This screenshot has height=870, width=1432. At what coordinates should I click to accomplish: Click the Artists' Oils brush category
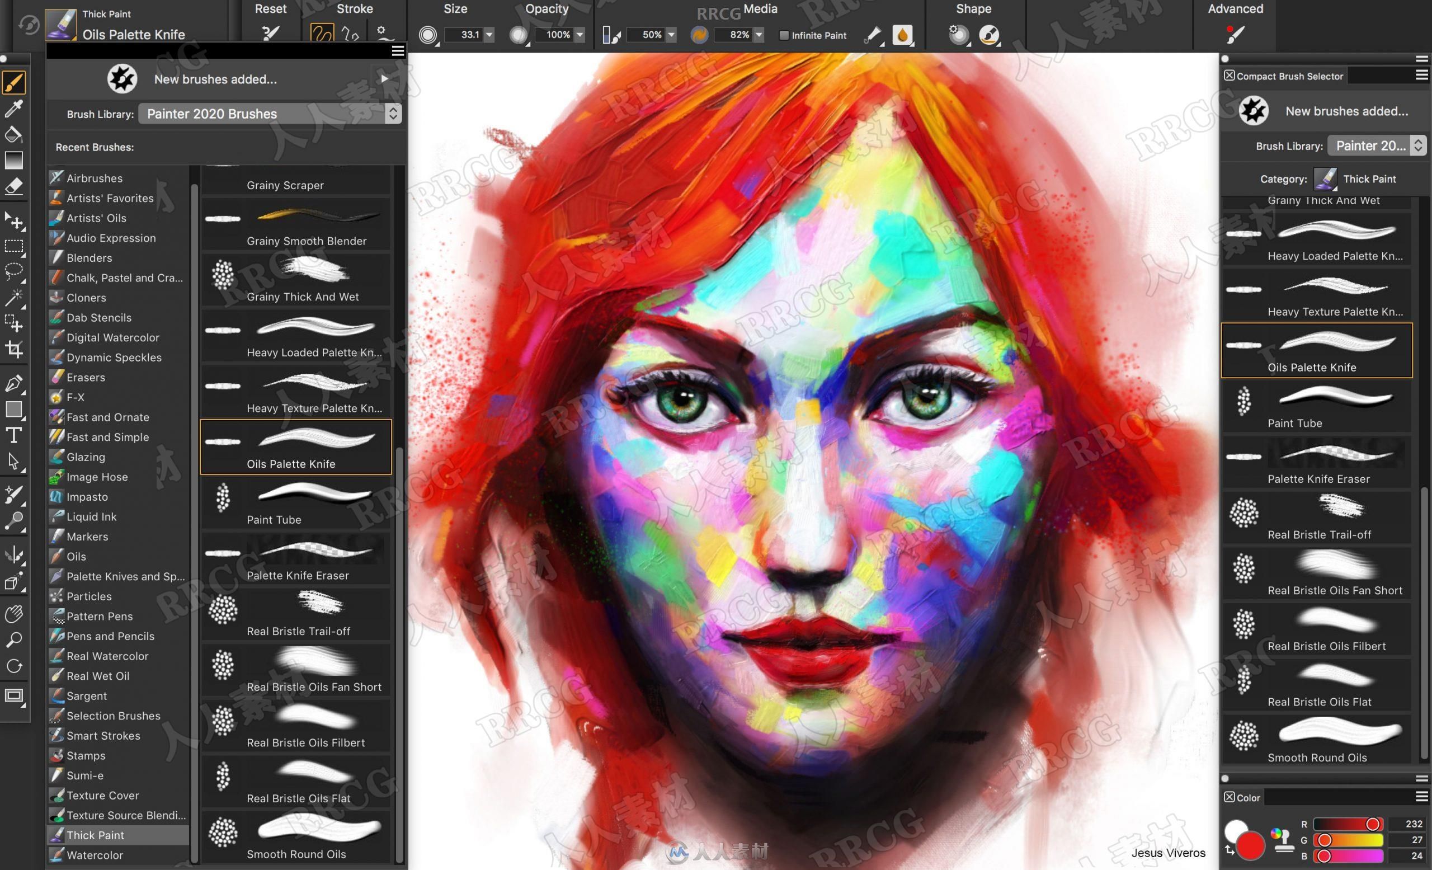[95, 217]
